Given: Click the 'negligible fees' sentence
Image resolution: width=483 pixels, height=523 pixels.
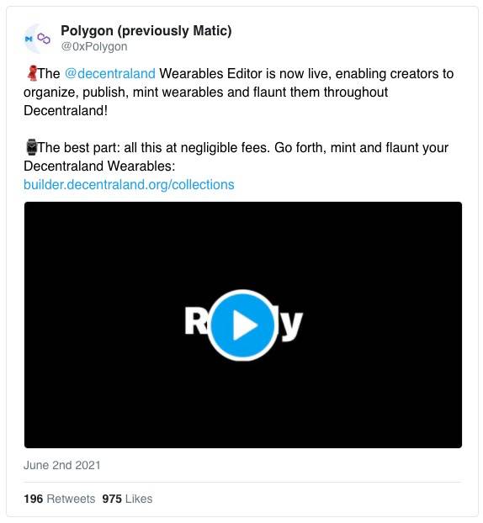Looking at the screenshot, I should click(153, 147).
